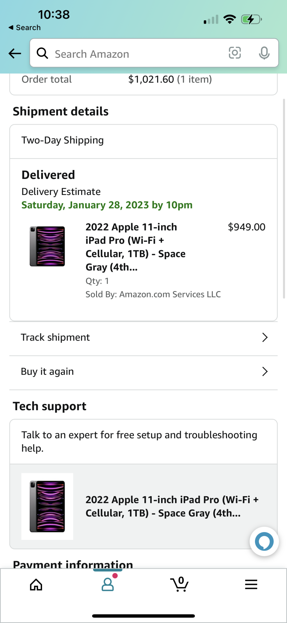Viewport: 287px width, 623px height.
Task: Expand Buy it again chevron
Action: (x=265, y=371)
